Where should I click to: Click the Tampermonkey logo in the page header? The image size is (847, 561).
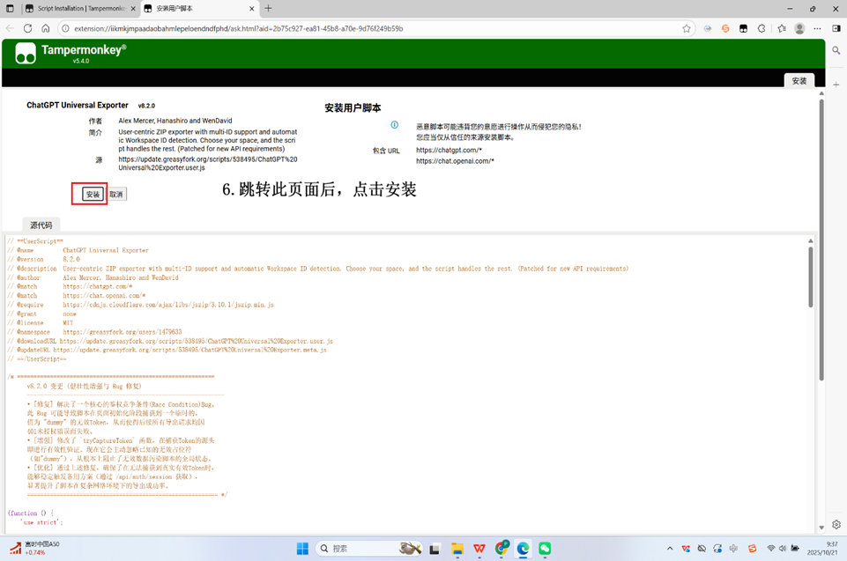pos(26,55)
